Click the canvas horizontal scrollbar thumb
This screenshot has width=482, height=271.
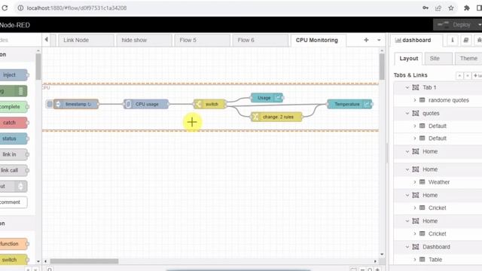coord(84,261)
